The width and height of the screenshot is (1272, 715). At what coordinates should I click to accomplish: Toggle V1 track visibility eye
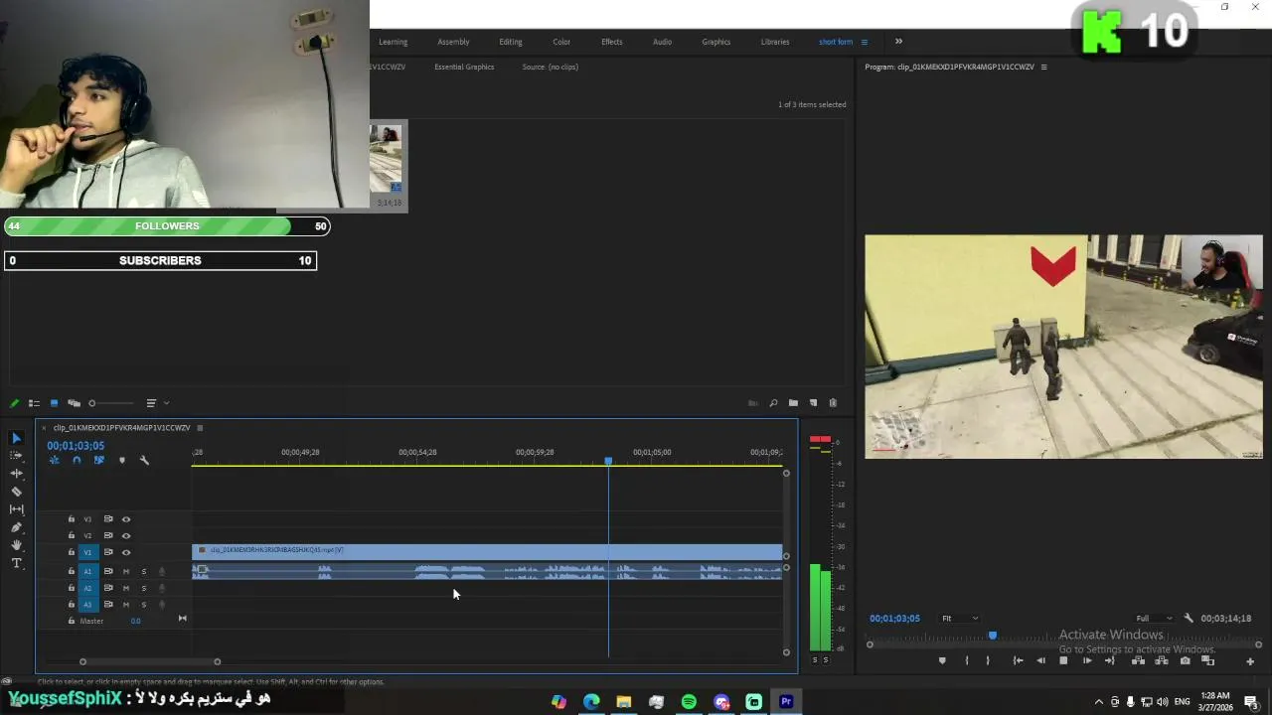pos(126,552)
